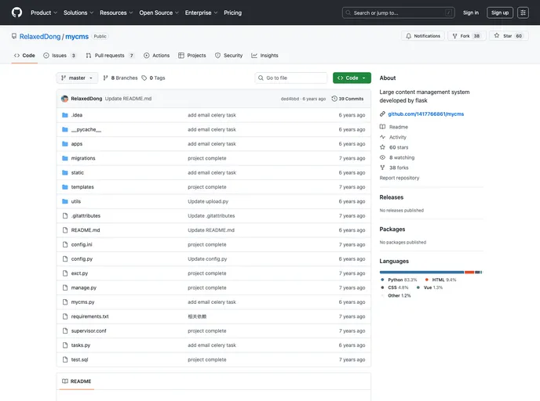
Task: Click the file icon beside tasks.py
Action: click(64, 345)
